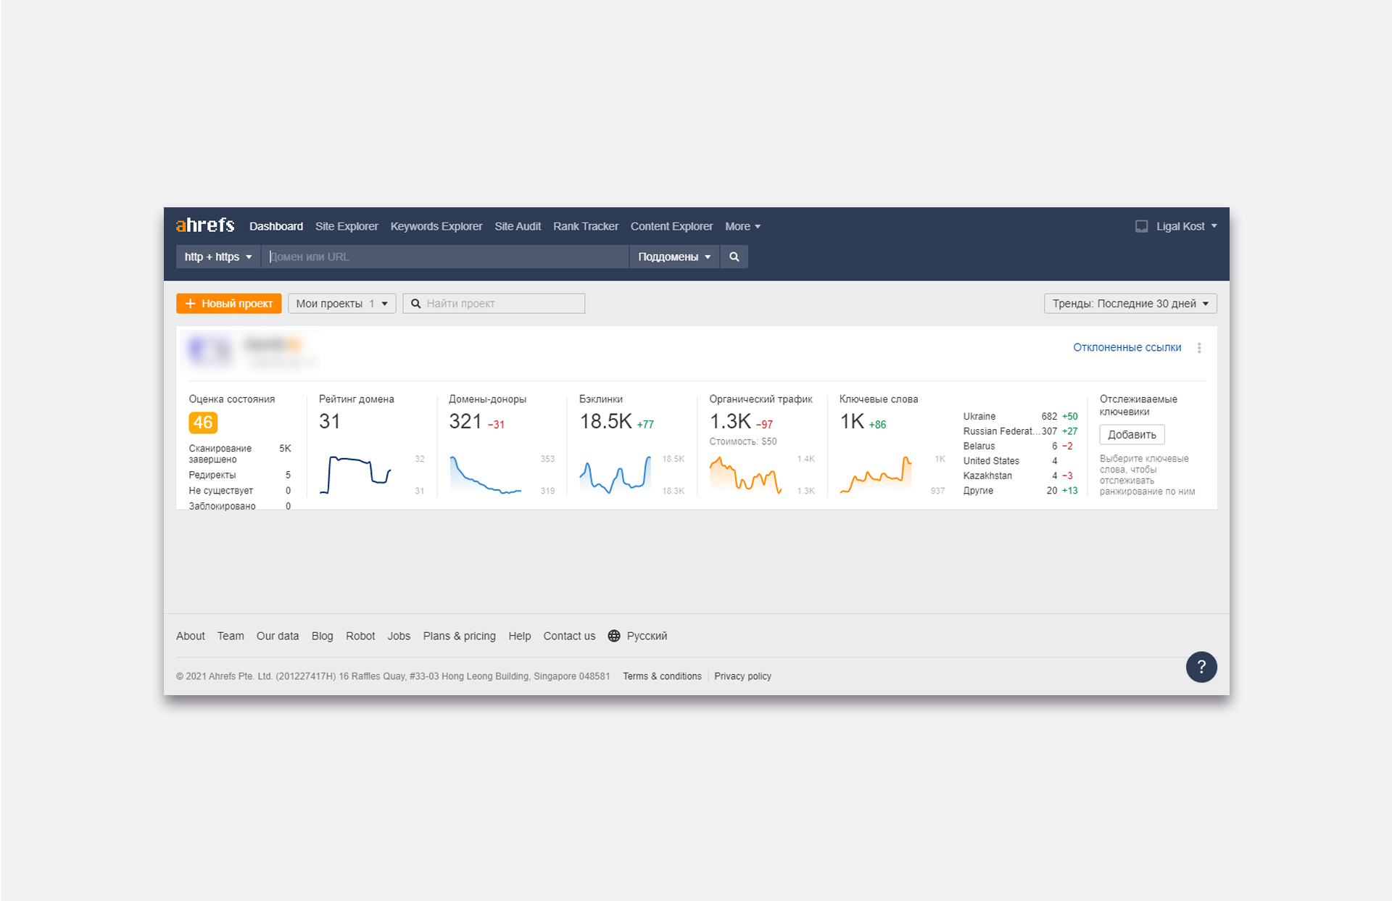Click the orange health score 46 badge
The width and height of the screenshot is (1392, 901).
tap(203, 423)
